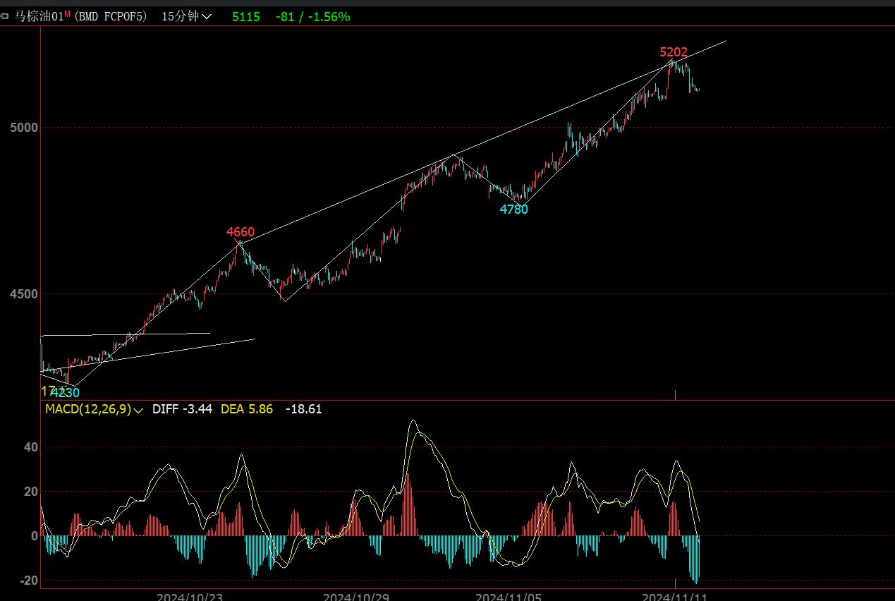Click the 2024/10/23 date label

click(190, 597)
